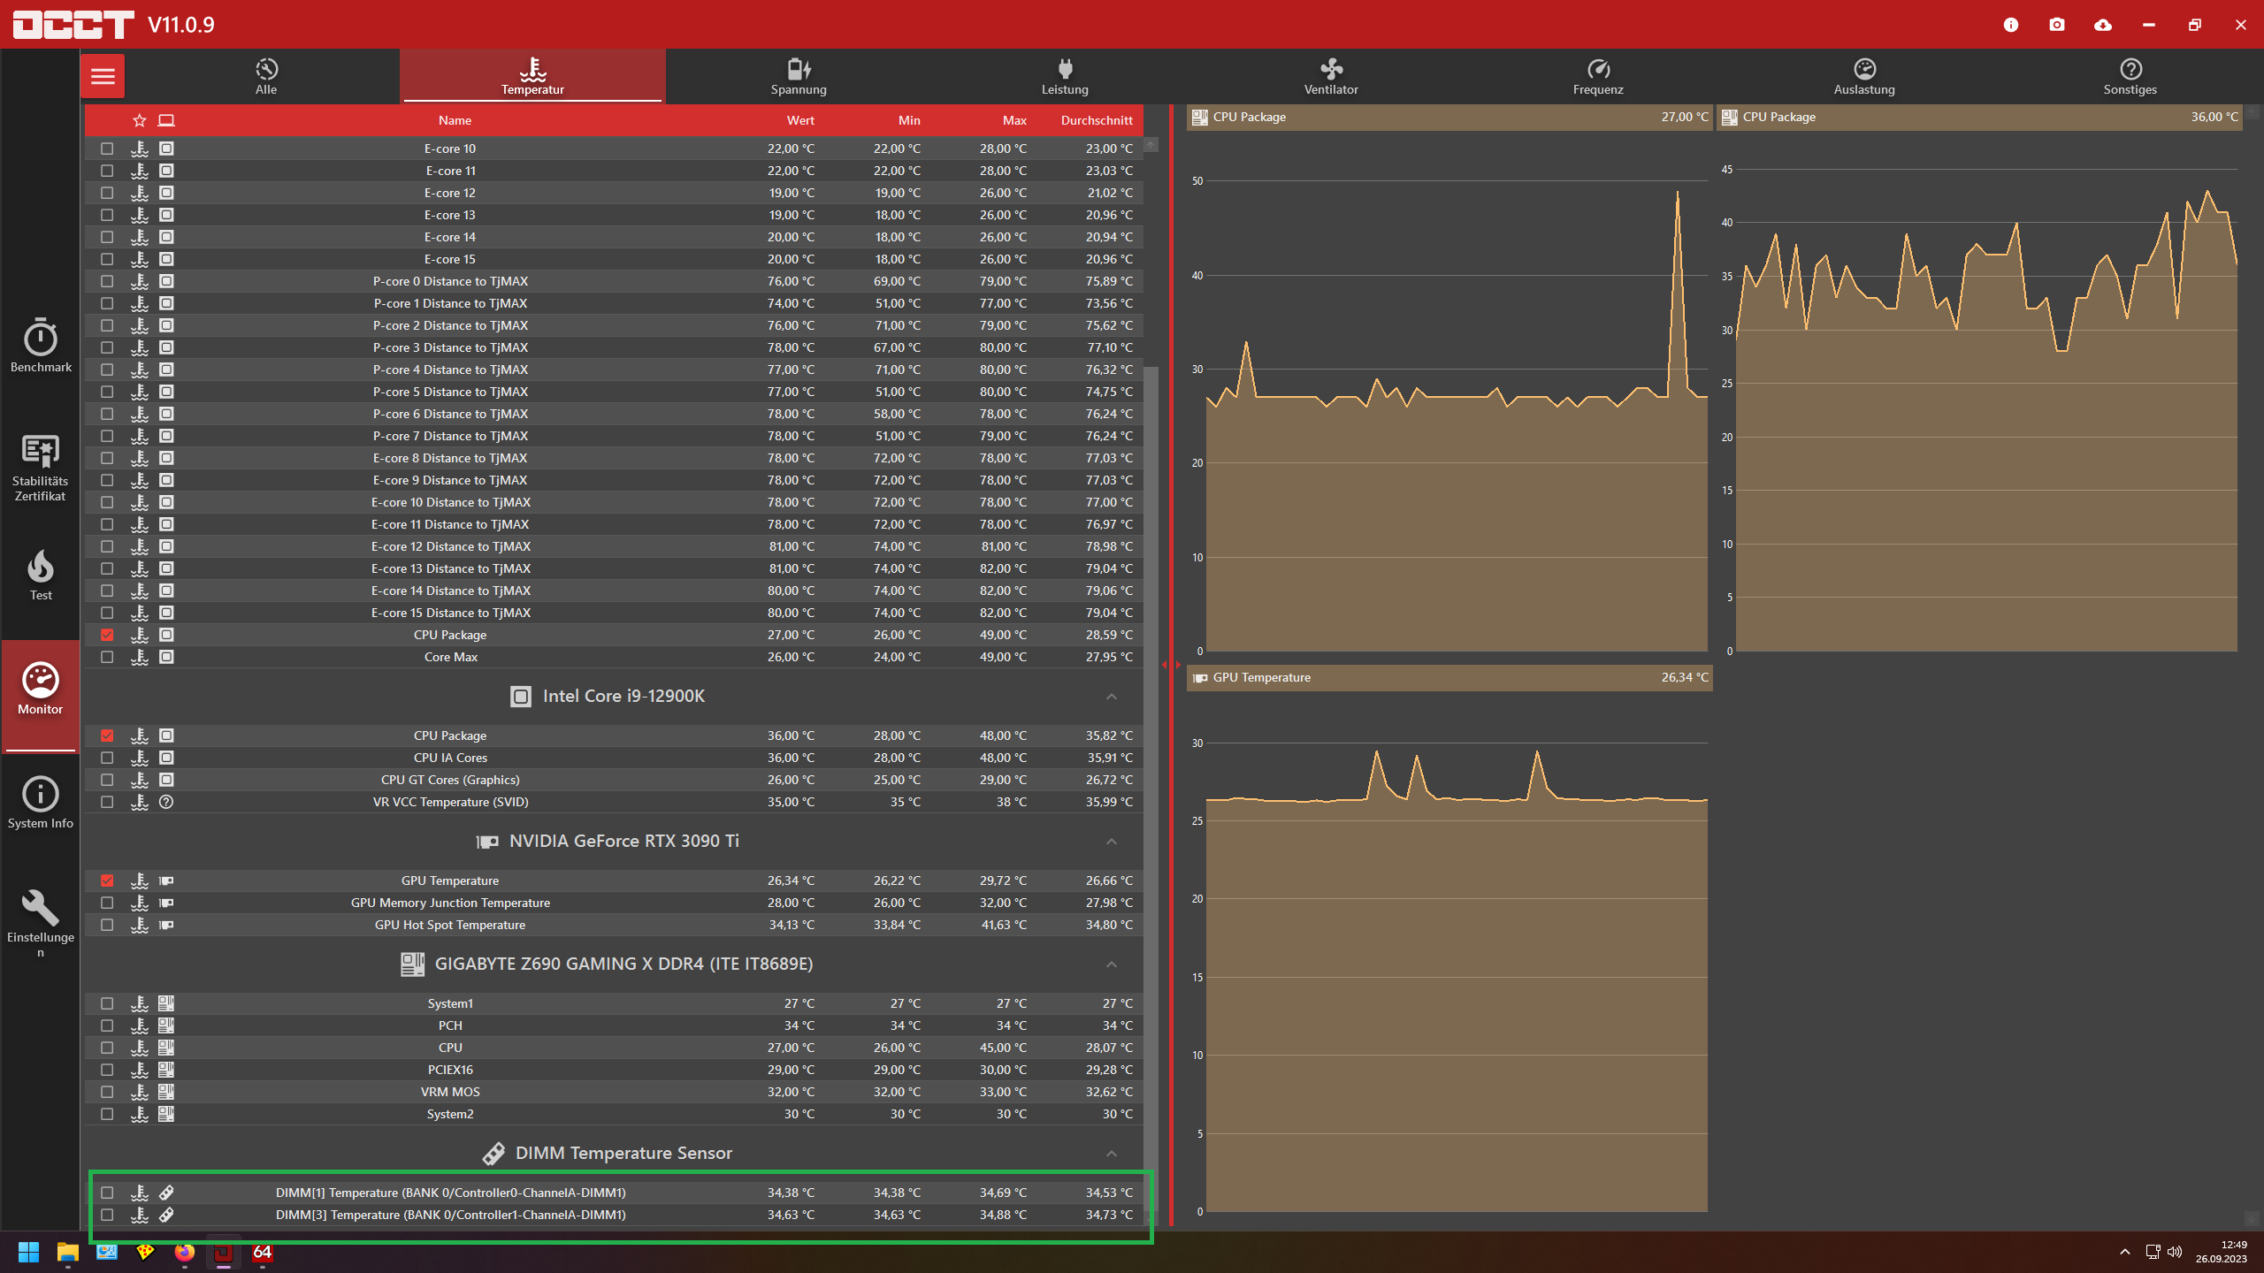Click the GPU Temperature graph title bar
The image size is (2264, 1273).
point(1449,677)
